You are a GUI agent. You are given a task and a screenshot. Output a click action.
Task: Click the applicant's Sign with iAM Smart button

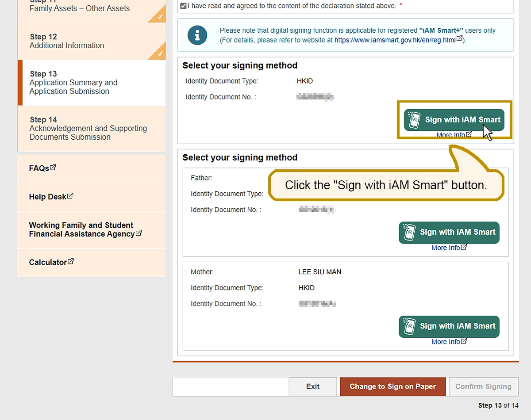[x=454, y=120]
